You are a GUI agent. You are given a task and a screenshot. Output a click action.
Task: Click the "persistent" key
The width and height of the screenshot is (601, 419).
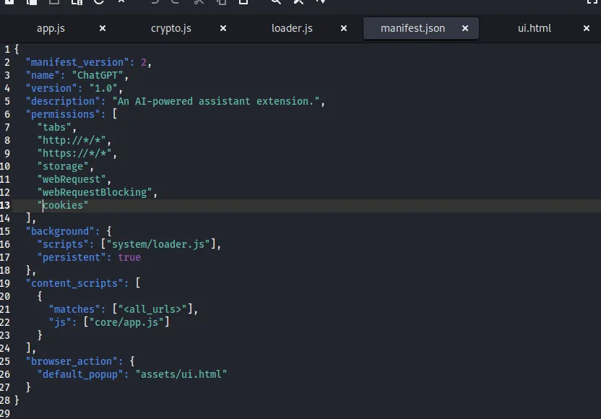click(72, 258)
